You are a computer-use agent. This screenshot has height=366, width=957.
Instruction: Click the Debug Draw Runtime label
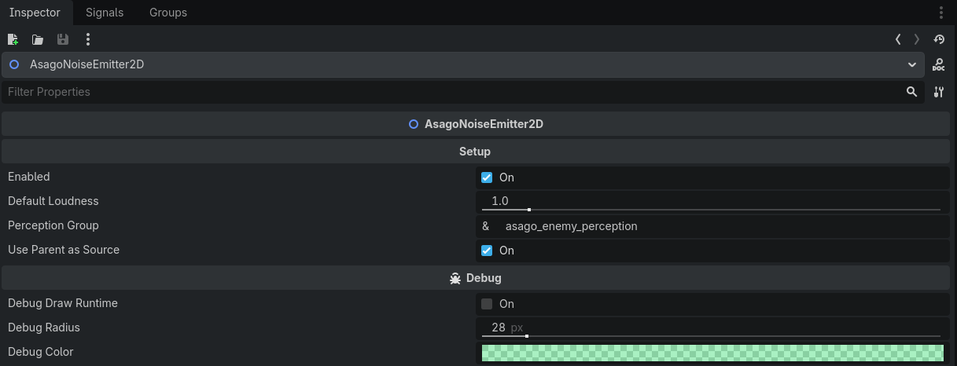[63, 303]
